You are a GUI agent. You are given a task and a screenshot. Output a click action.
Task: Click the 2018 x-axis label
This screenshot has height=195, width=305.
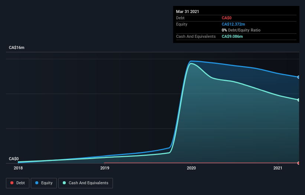click(x=18, y=168)
